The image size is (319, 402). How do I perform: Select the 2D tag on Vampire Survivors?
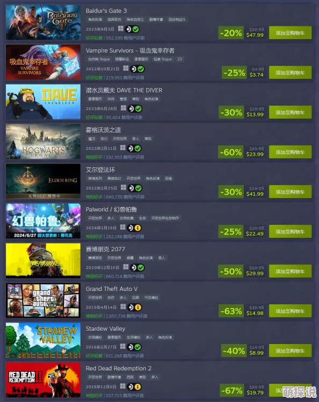click(x=180, y=59)
